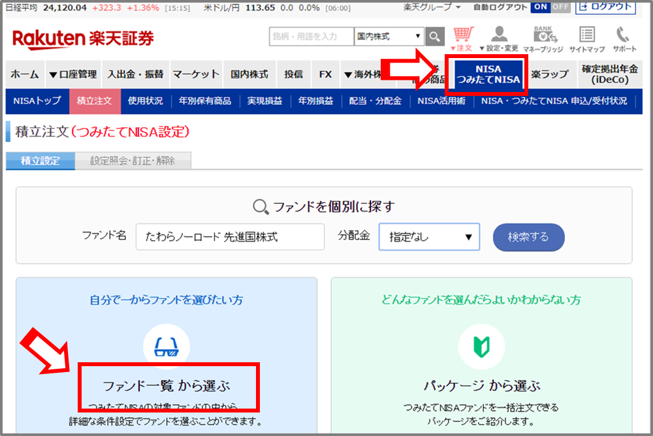Viewport: 653px width, 436px height.
Task: Open the 投信 menu
Action: coord(293,74)
